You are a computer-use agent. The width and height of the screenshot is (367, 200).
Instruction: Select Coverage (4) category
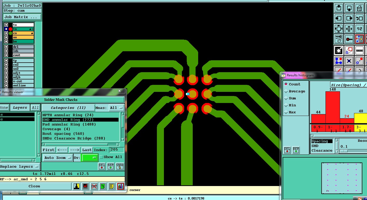click(x=80, y=129)
